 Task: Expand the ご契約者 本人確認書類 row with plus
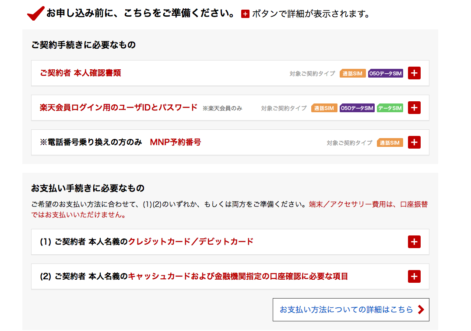pos(414,73)
